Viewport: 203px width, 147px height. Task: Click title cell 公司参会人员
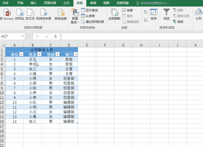pos(42,50)
